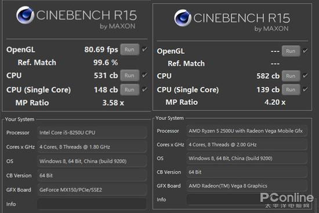Viewport: 319px width, 213px height.
Task: Toggle CPU checkbox in left window
Action: [144, 75]
